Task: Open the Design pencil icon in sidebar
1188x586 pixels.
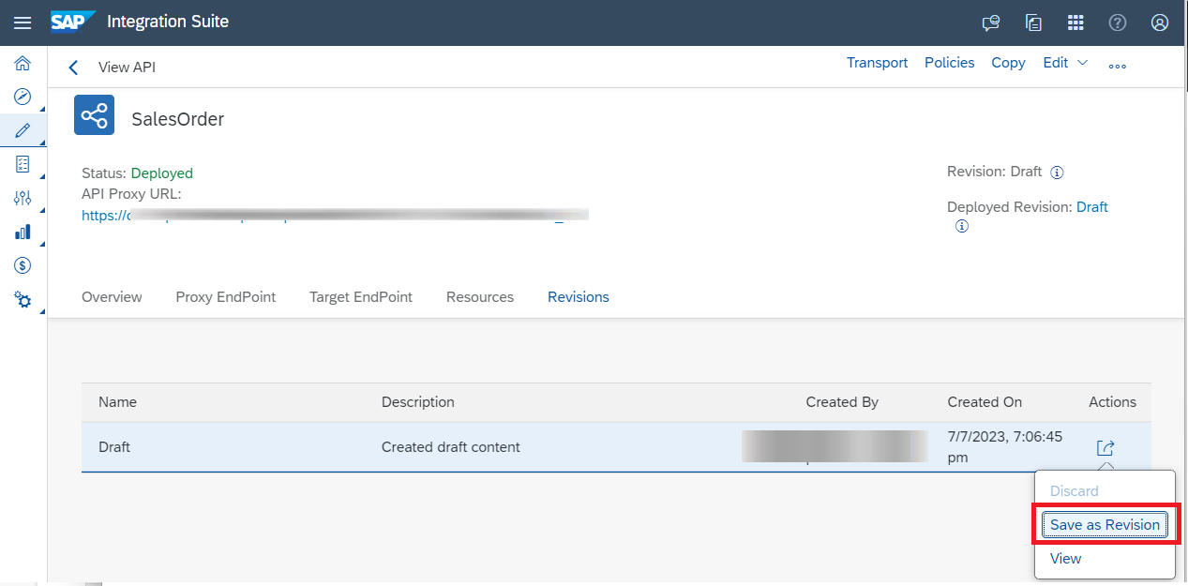Action: 23,130
